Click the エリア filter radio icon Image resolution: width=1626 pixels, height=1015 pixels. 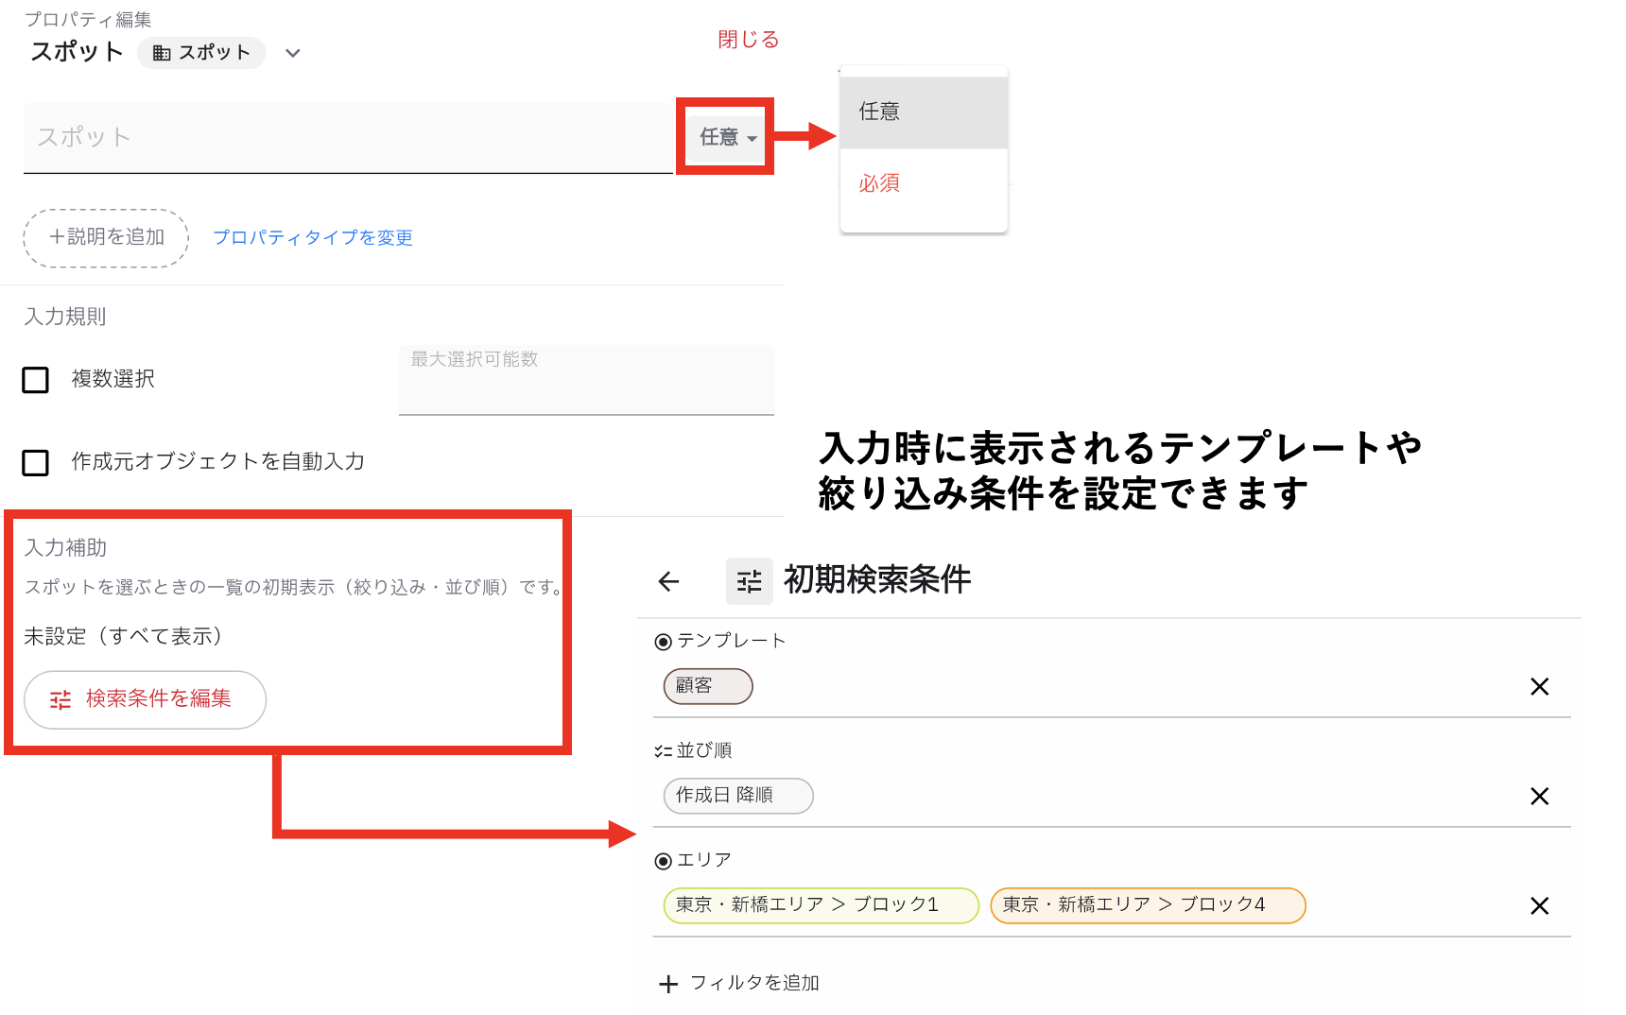click(663, 861)
